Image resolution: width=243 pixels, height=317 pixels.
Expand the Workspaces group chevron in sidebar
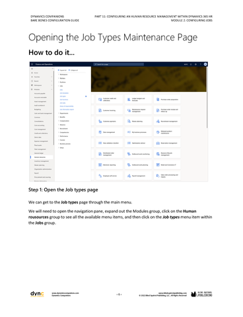point(52,85)
